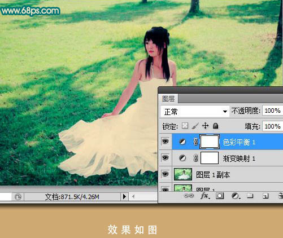This screenshot has width=283, height=238.
Task: Click the lock all padlock icon
Action: (x=215, y=126)
